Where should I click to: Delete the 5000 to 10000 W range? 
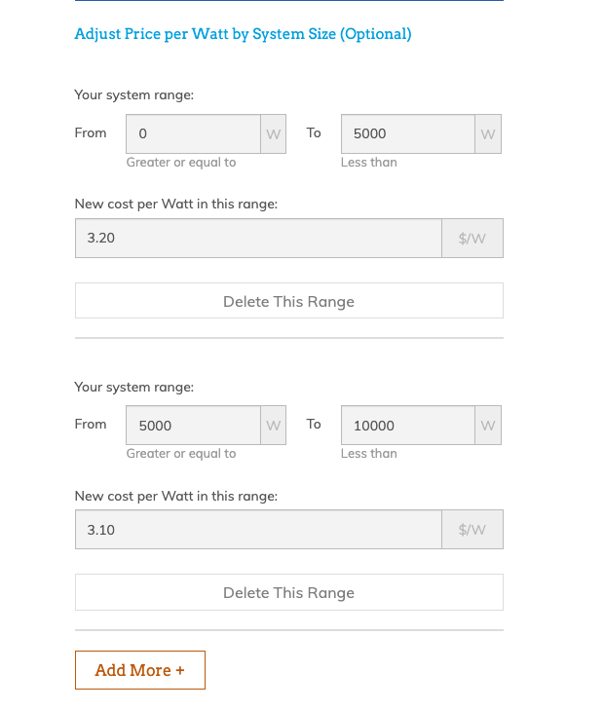(288, 592)
